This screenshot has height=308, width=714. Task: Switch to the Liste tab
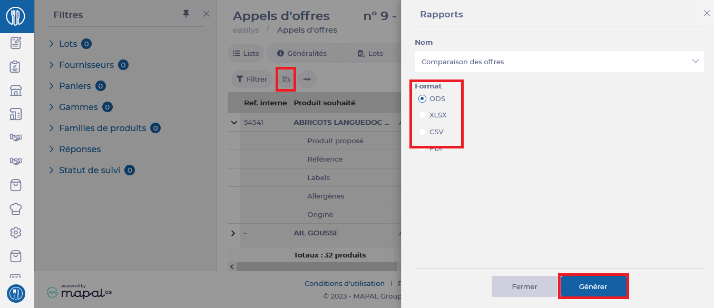click(246, 53)
